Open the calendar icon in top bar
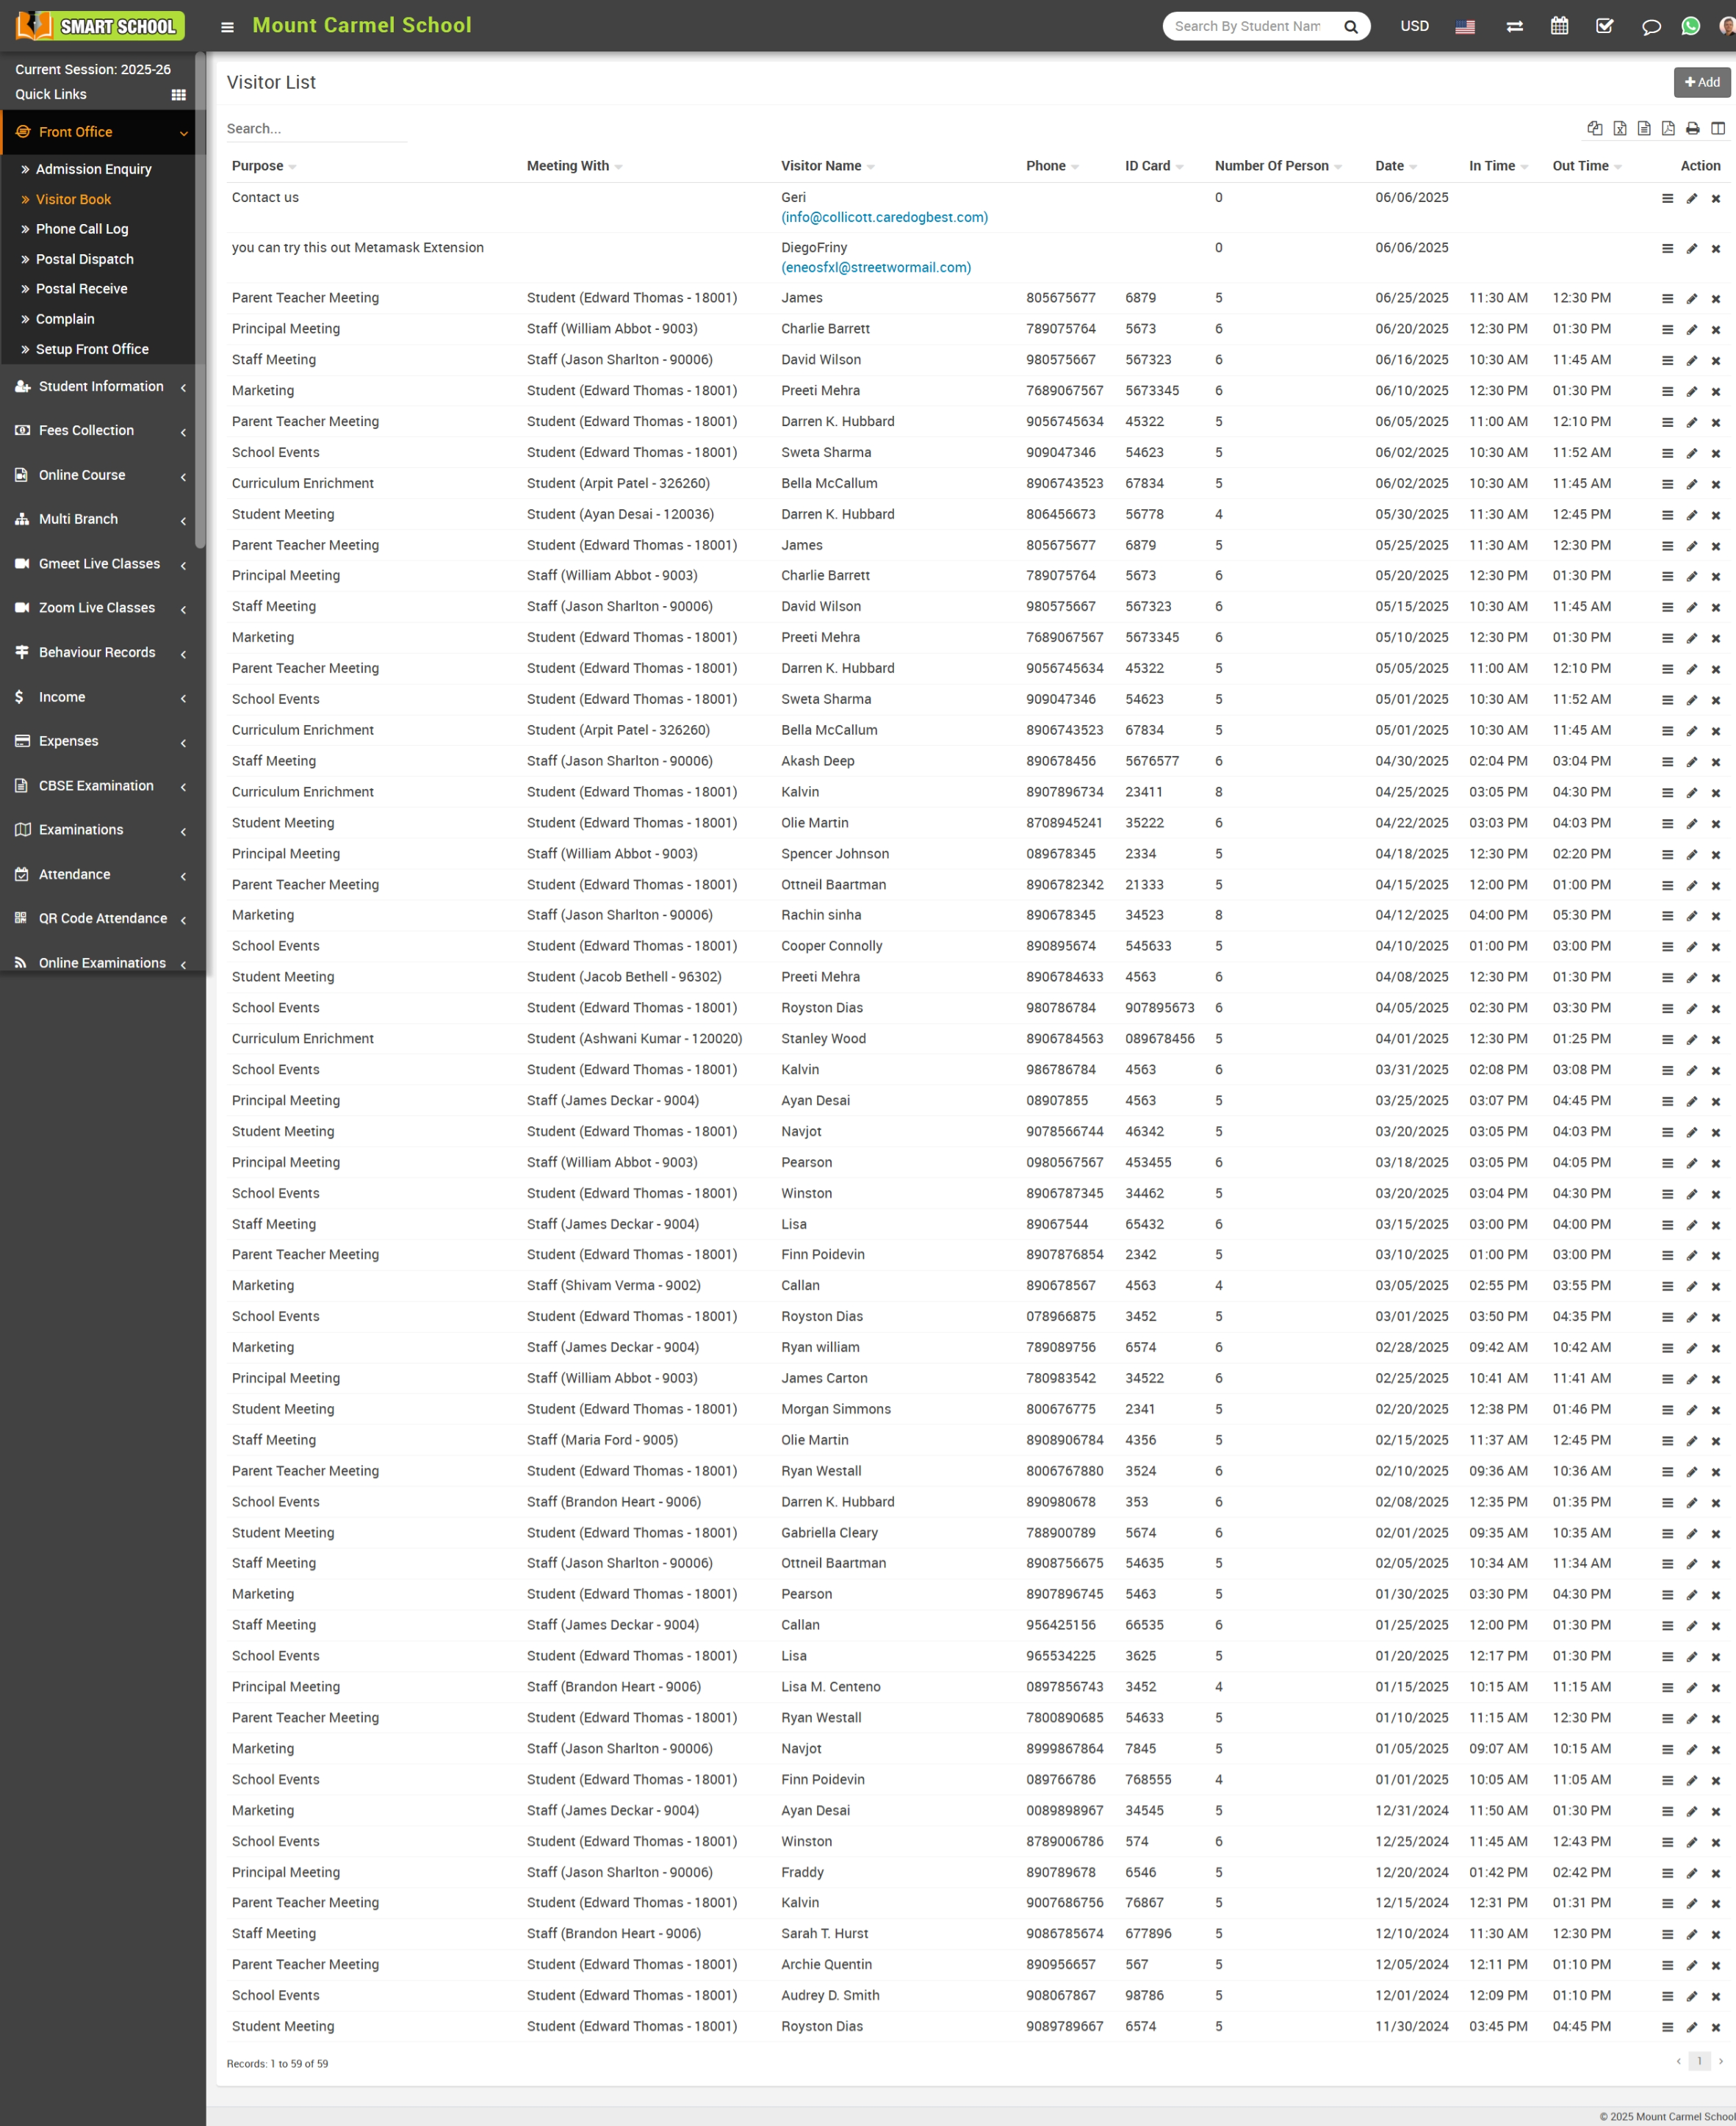Viewport: 1736px width, 2126px height. point(1559,26)
